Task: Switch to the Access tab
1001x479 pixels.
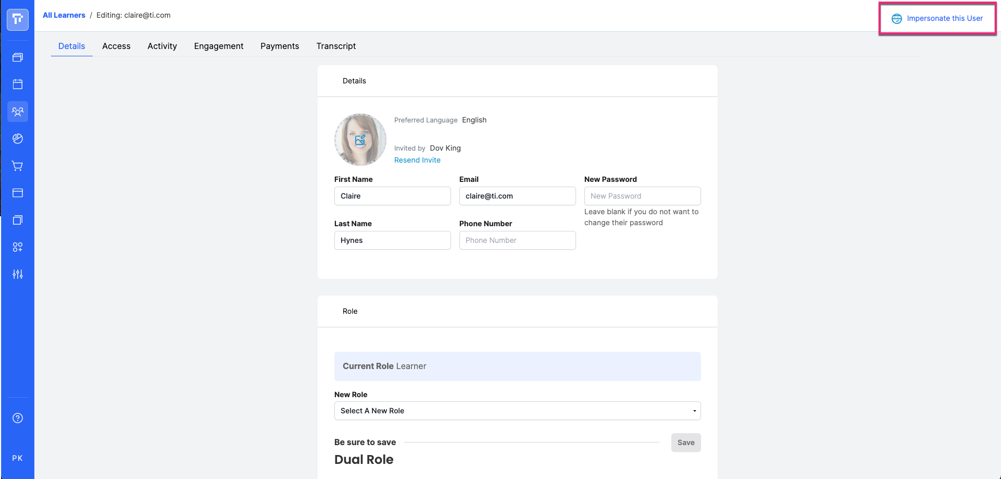Action: 116,46
